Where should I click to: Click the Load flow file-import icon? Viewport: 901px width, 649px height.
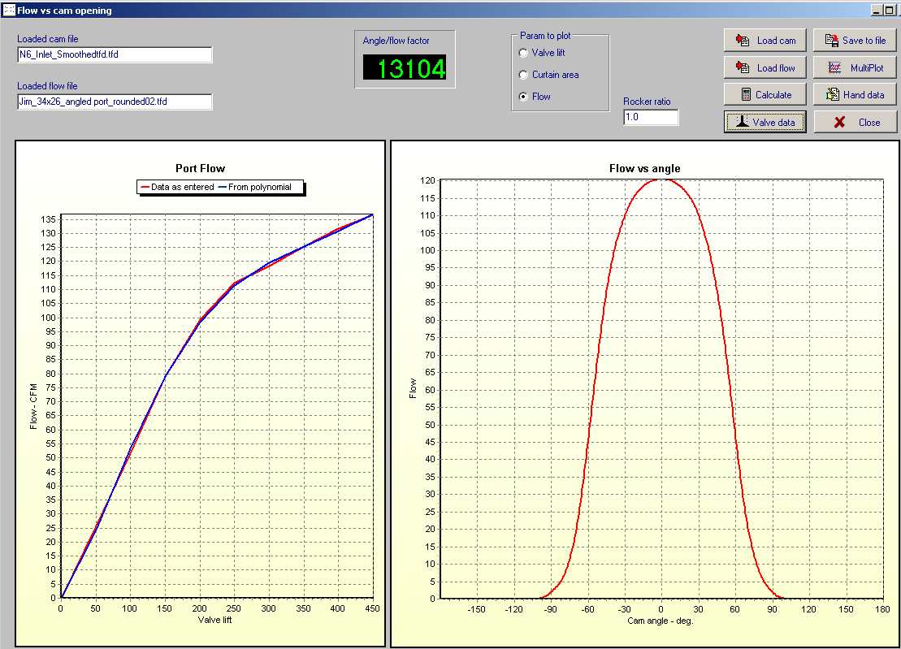click(742, 68)
